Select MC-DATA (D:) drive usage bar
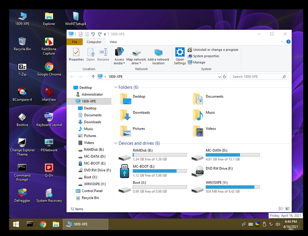 pyautogui.click(x=232, y=155)
